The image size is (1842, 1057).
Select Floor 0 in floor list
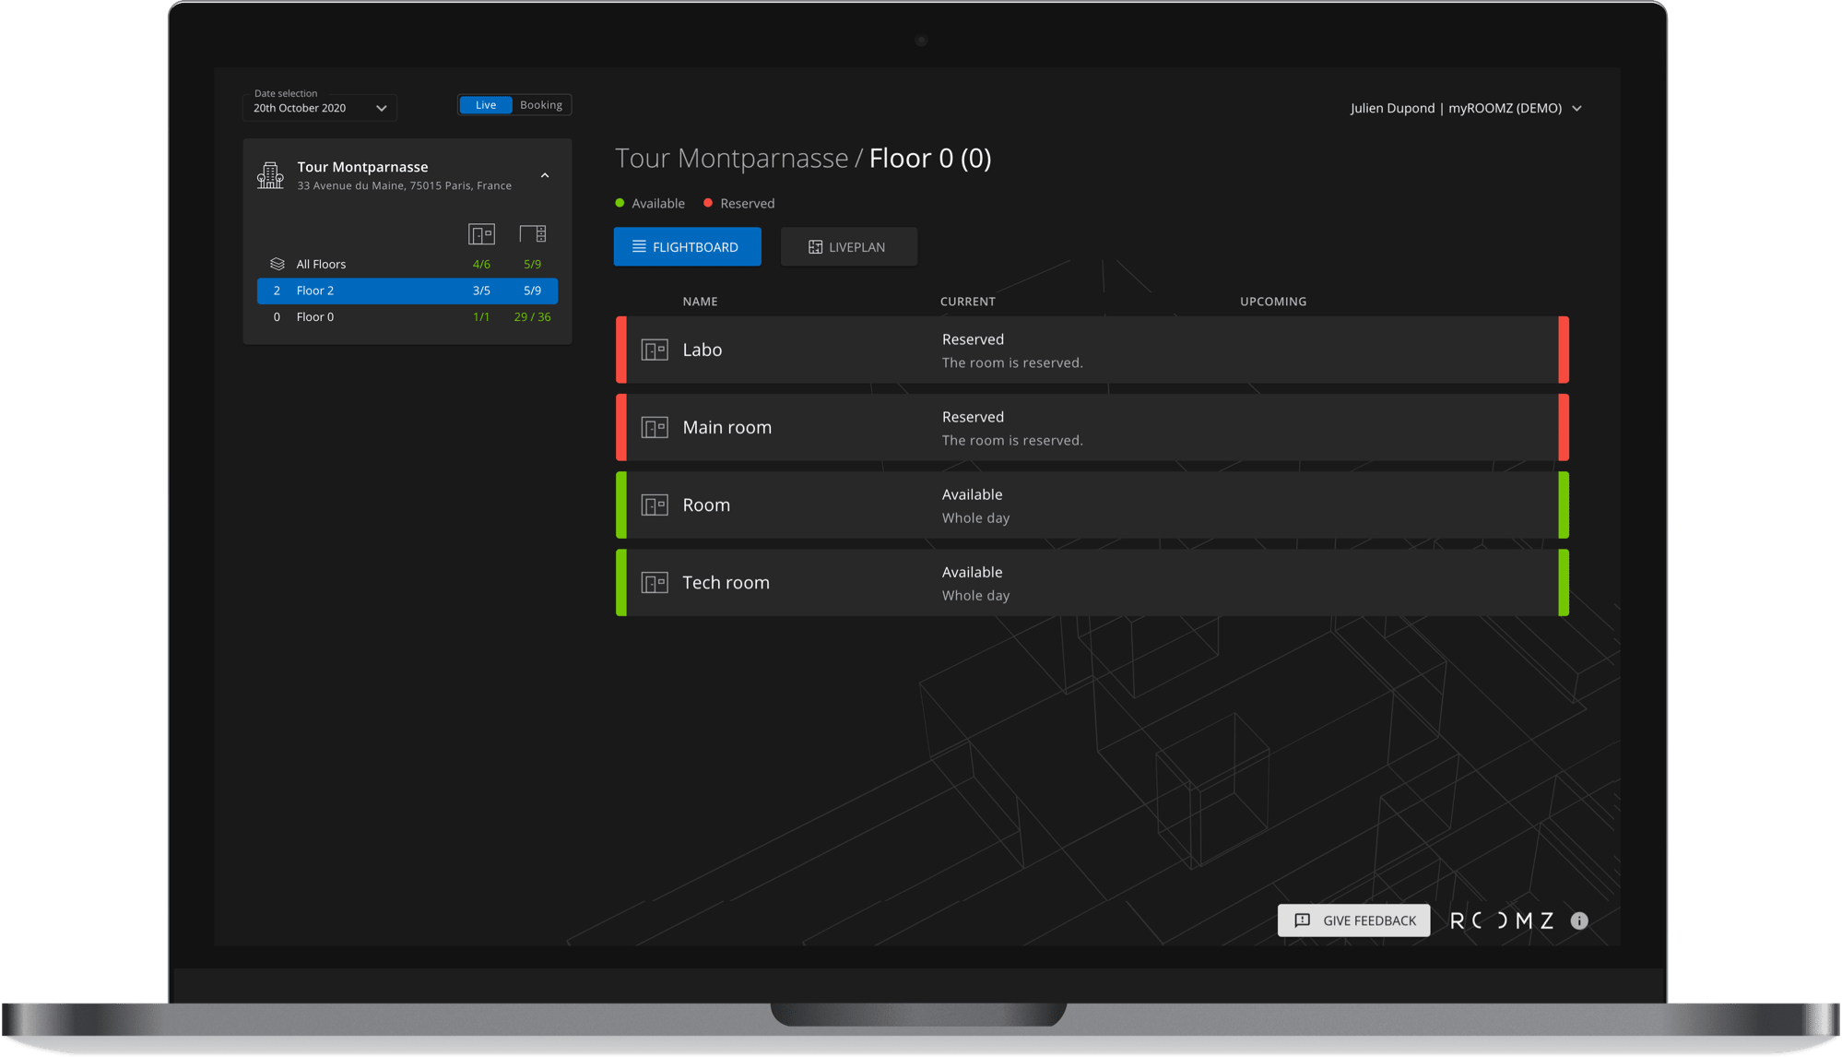(x=407, y=316)
